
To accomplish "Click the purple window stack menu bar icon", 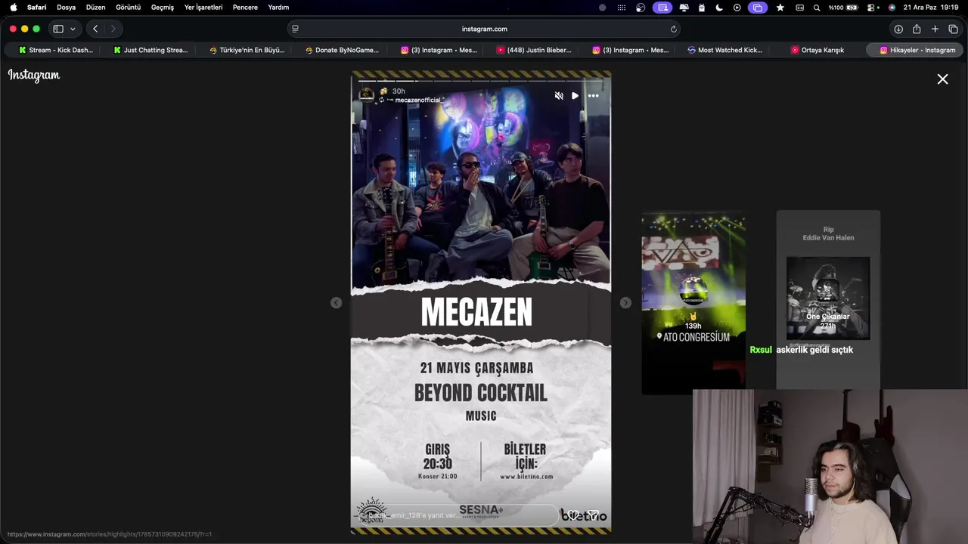I will (x=757, y=8).
